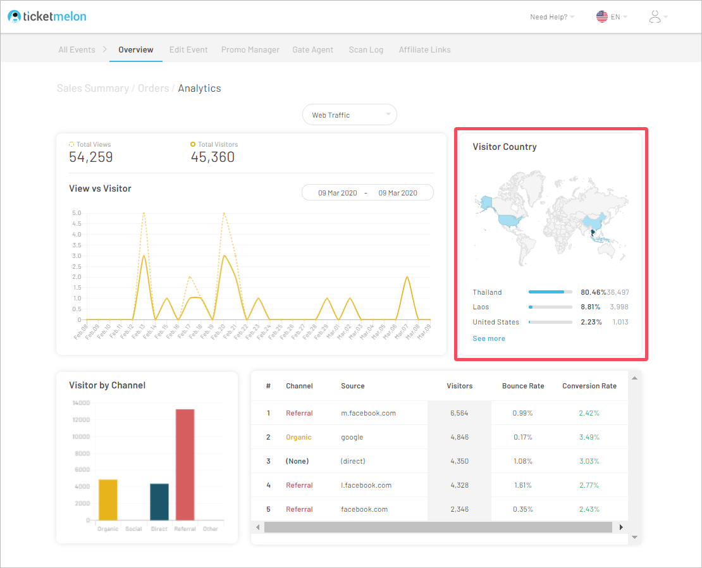Expand the account menu arrow
Image resolution: width=702 pixels, height=568 pixels.
(x=666, y=17)
